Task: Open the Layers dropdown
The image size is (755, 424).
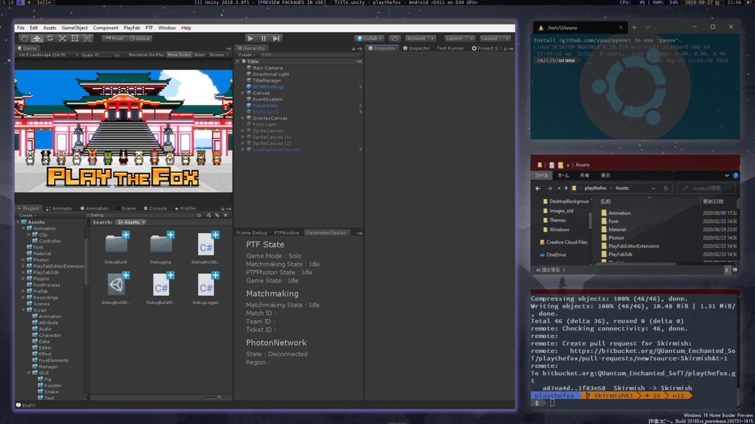Action: coord(459,38)
